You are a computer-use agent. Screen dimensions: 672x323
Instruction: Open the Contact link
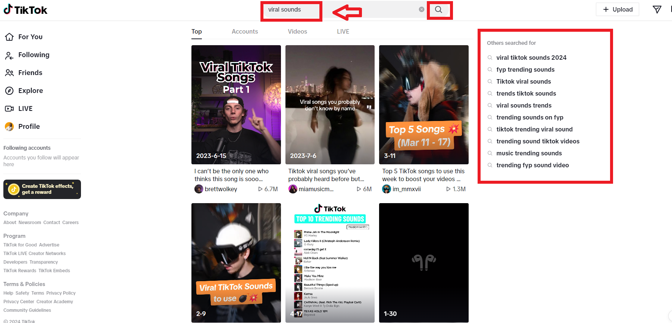51,223
